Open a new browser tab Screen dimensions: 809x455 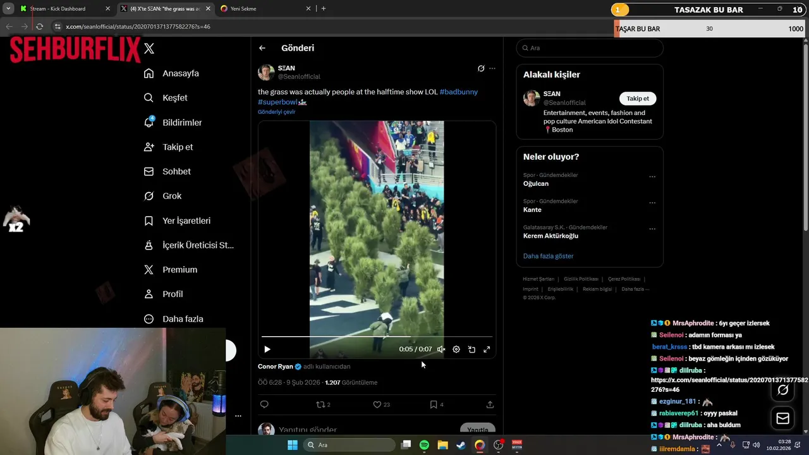click(x=324, y=9)
